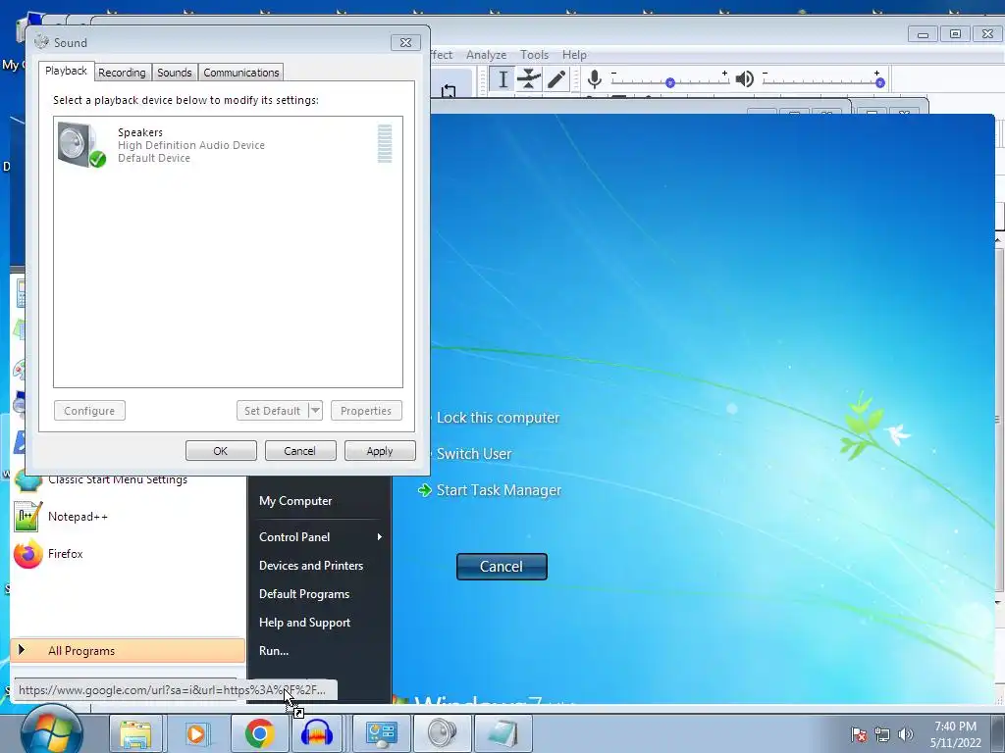
Task: Click the network tray icon
Action: [882, 734]
